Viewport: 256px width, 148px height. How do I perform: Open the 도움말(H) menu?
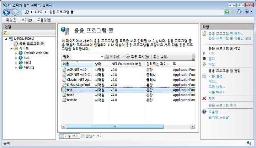pyautogui.click(x=44, y=20)
